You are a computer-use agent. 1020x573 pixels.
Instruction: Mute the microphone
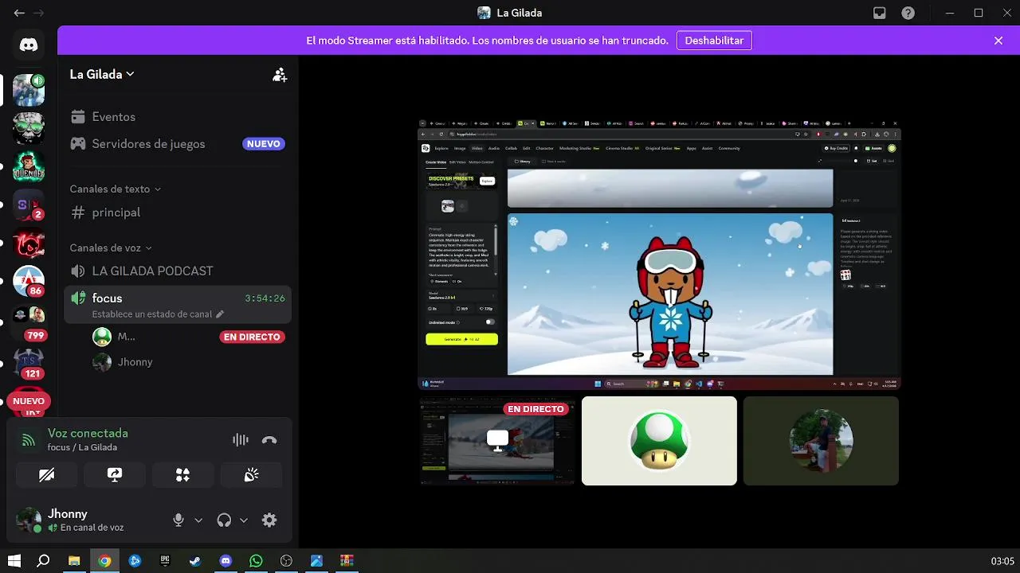coord(178,520)
